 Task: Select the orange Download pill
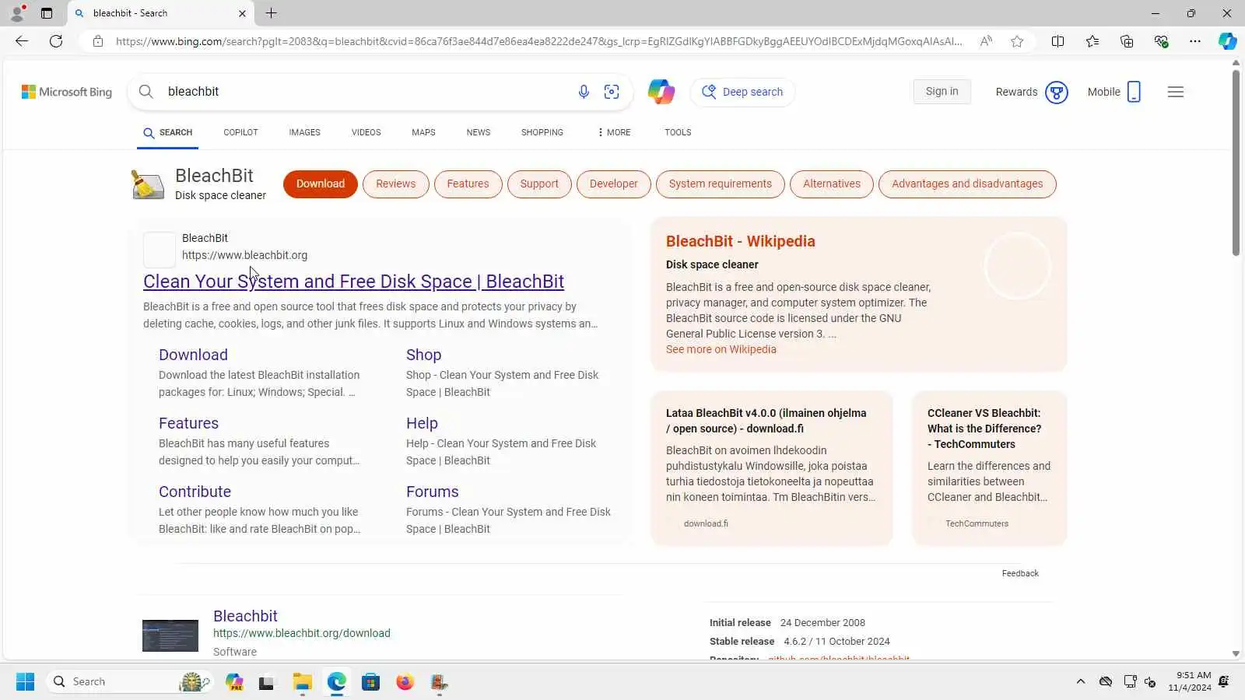pos(320,184)
